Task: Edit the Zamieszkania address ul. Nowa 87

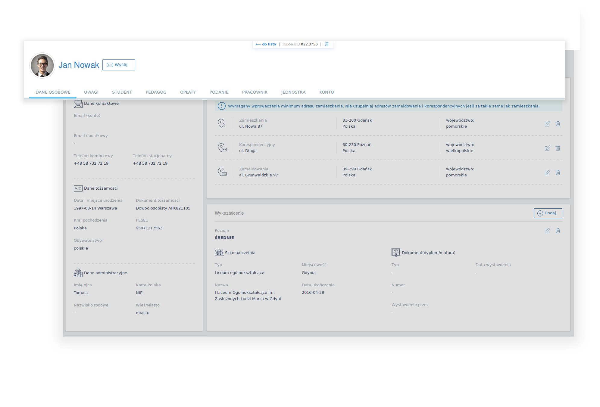Action: [547, 124]
